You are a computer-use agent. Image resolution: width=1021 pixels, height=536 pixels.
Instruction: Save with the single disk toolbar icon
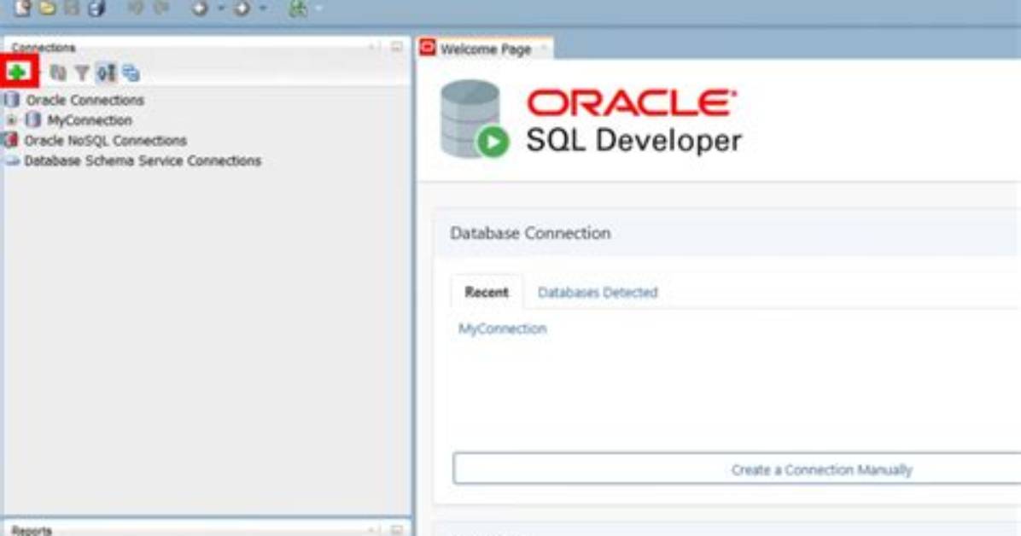tap(72, 8)
